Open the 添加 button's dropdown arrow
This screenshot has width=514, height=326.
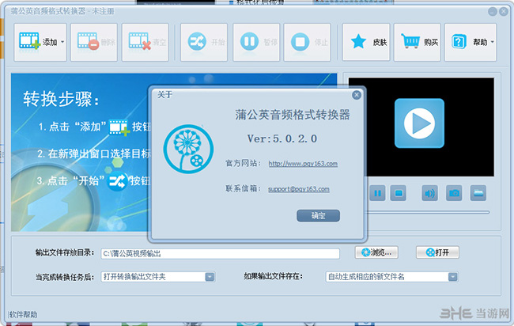[x=62, y=42]
